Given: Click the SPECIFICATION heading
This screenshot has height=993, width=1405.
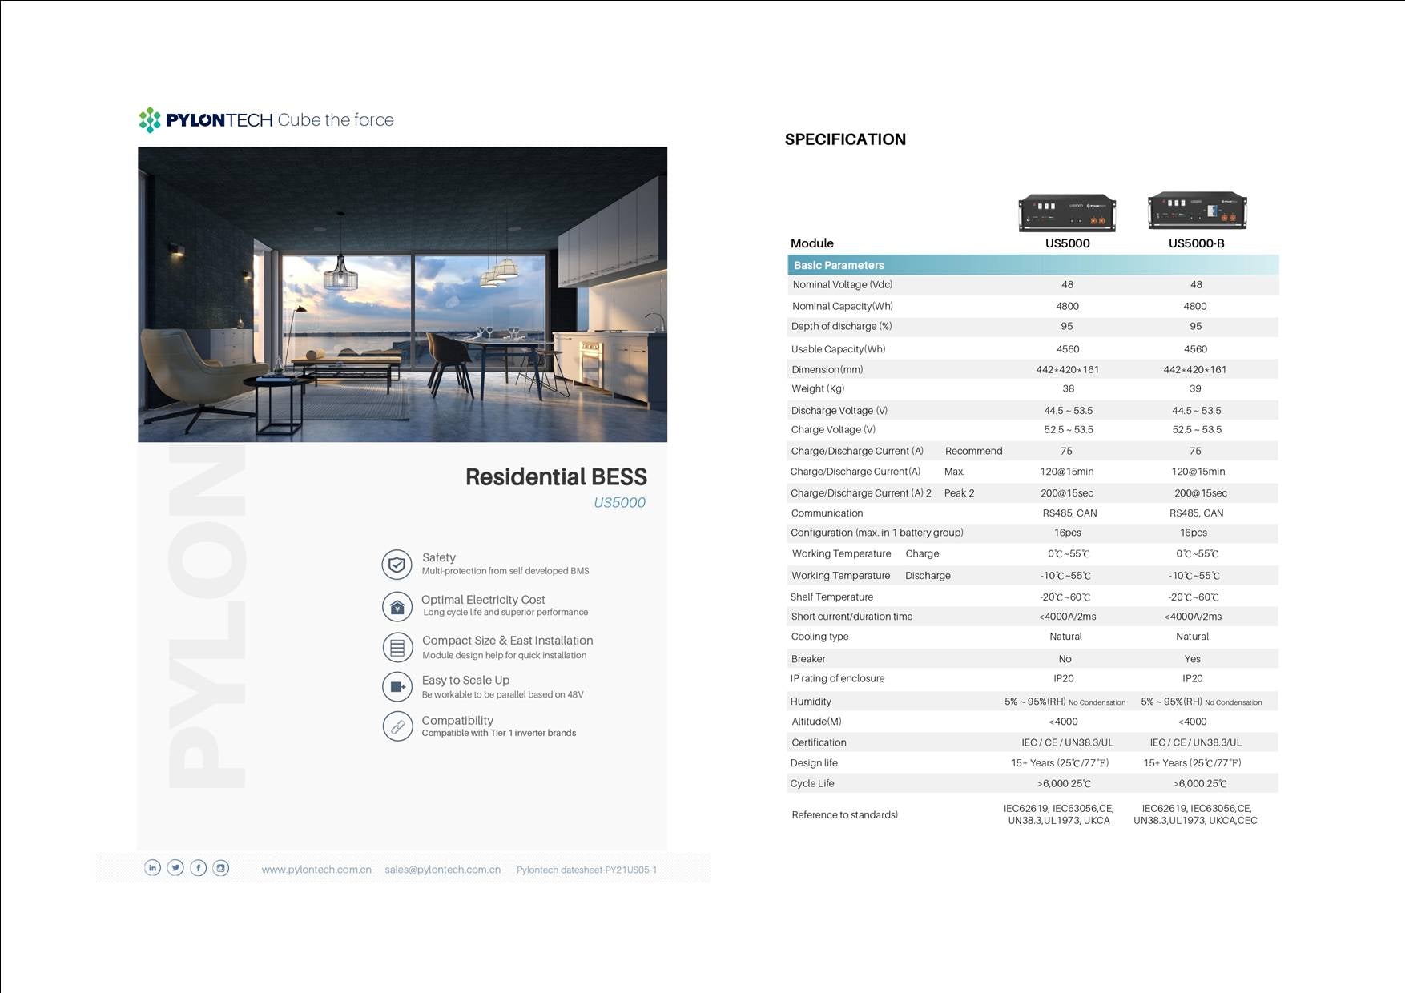Looking at the screenshot, I should 845,139.
